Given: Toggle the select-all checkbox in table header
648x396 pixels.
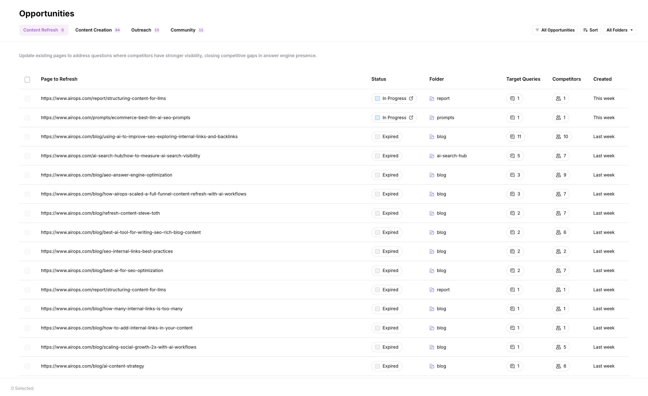Looking at the screenshot, I should click(27, 80).
